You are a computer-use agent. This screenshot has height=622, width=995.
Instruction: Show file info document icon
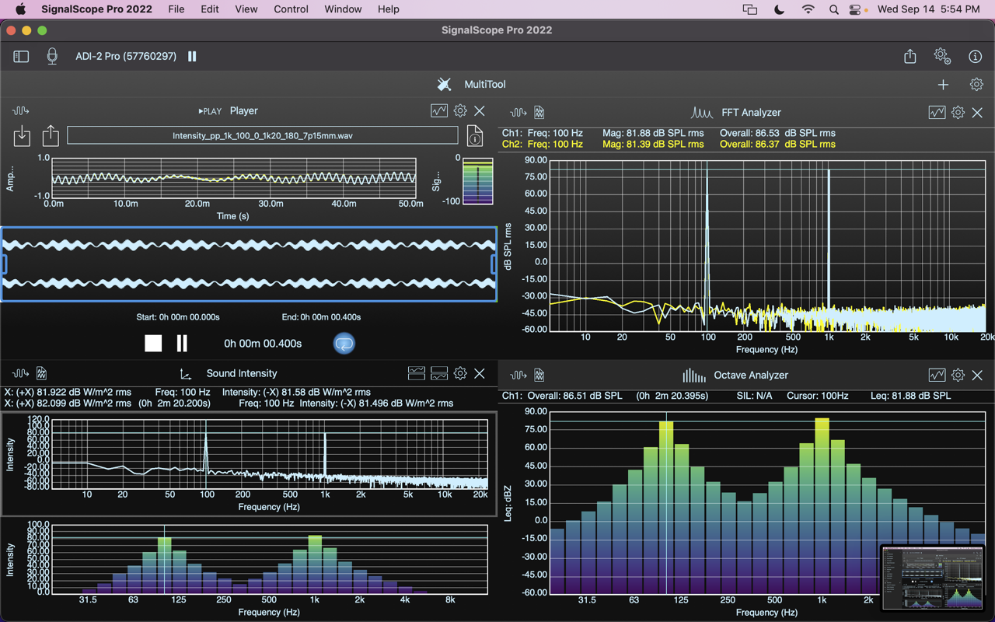pyautogui.click(x=475, y=136)
